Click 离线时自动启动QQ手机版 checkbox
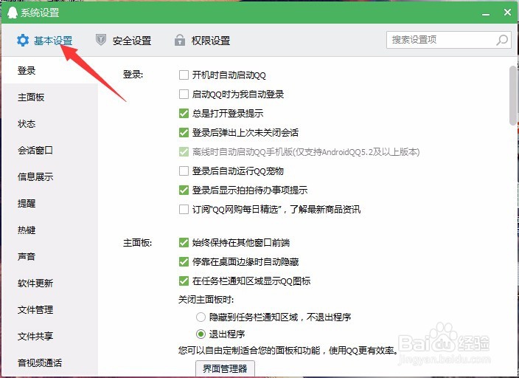 [184, 152]
